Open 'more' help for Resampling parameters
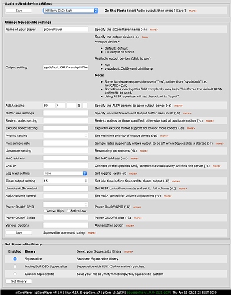The height and width of the screenshot is (295, 231). point(143,151)
